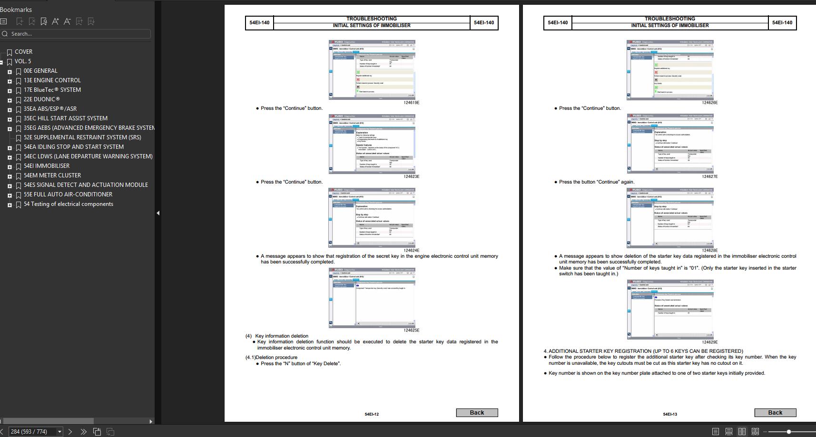Click screenshot figure 124619E
Screen dimensions: 816x437
click(372, 70)
